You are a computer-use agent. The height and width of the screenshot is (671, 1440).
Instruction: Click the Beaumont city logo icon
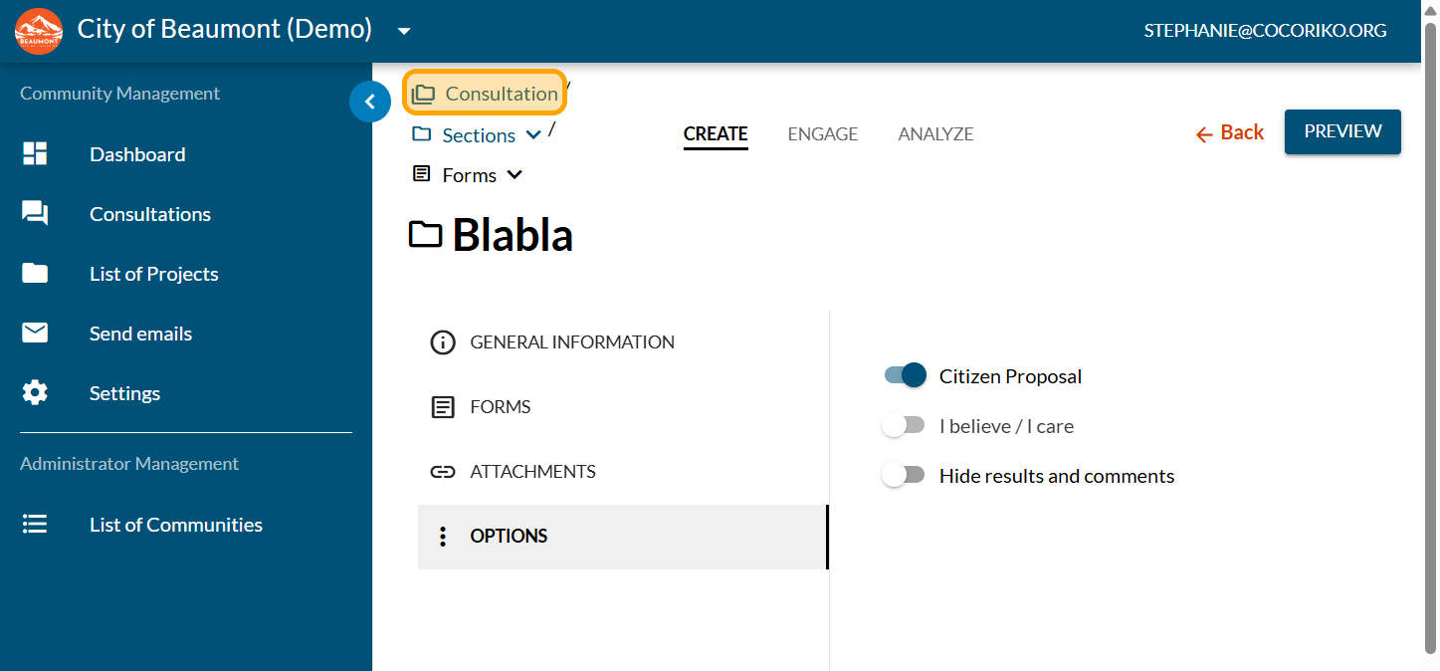[39, 31]
